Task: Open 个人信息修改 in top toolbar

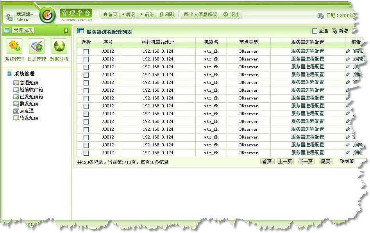Action: [x=200, y=14]
